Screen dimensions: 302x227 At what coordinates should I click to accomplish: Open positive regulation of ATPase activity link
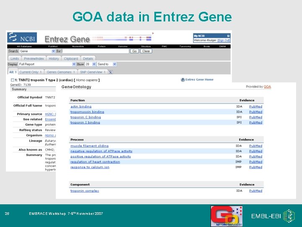(101, 156)
